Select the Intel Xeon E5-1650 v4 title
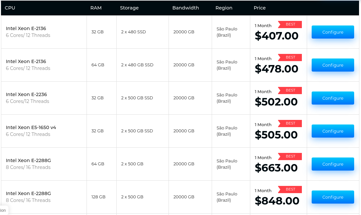The height and width of the screenshot is (215, 361). [x=31, y=127]
